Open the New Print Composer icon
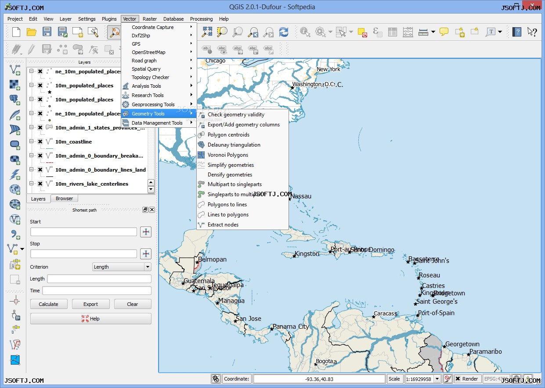The height and width of the screenshot is (388, 545). pyautogui.click(x=78, y=32)
